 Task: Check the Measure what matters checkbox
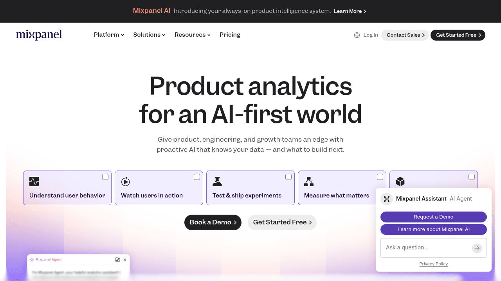tap(380, 177)
